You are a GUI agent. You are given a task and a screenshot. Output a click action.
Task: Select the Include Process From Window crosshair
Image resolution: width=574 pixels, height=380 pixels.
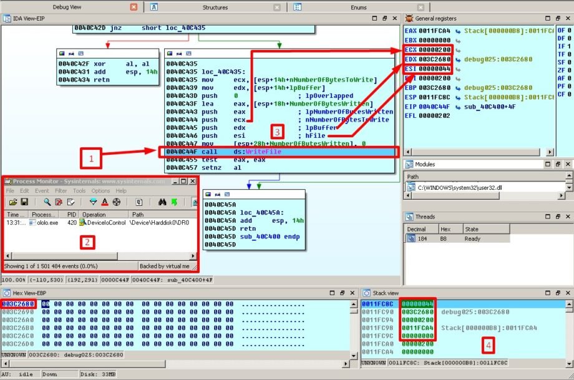117,202
